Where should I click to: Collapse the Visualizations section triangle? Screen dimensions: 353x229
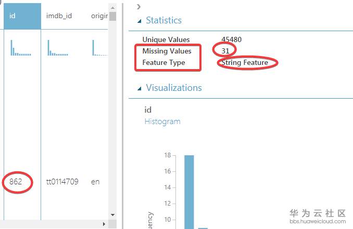click(139, 88)
